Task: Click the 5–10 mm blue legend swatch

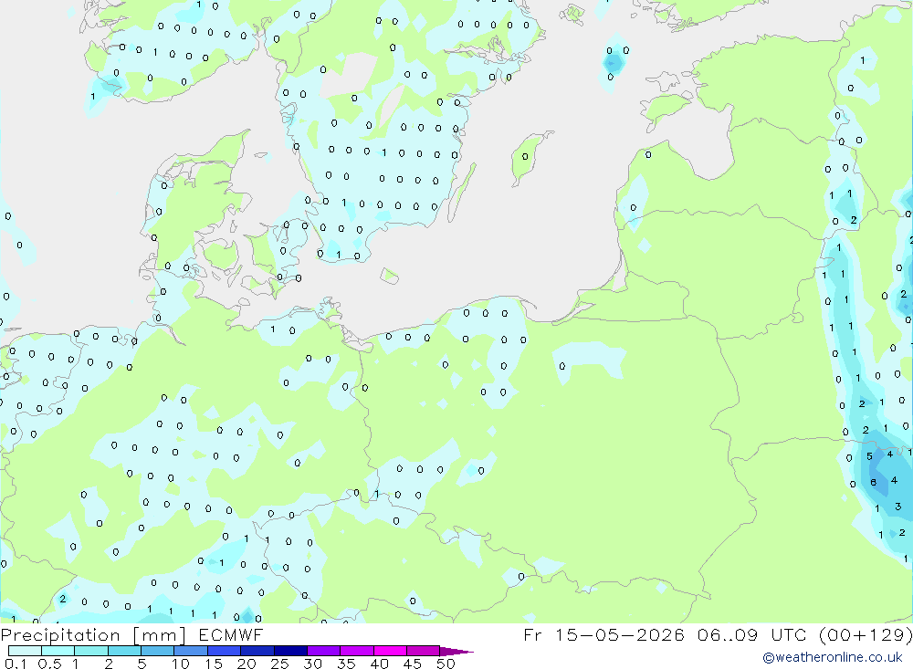Action: pos(157,651)
